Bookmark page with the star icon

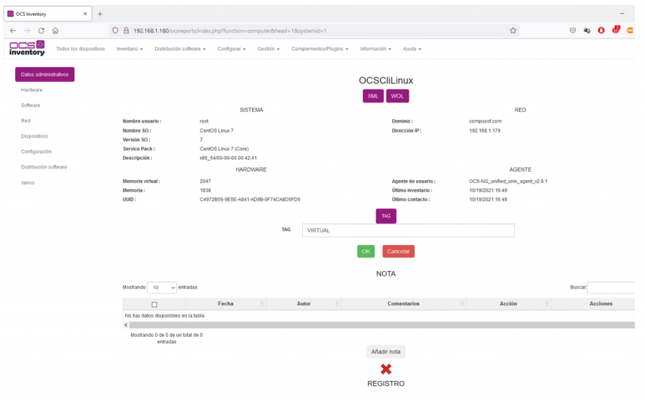pos(513,30)
